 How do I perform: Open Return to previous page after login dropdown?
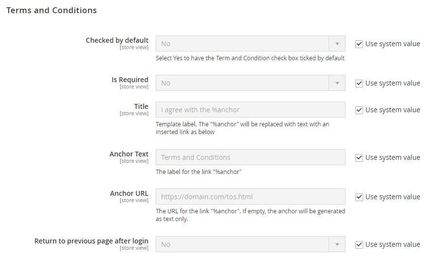(243, 244)
